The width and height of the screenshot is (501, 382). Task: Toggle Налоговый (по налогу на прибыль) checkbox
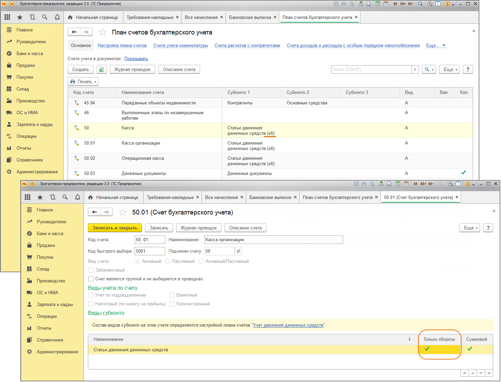91,304
